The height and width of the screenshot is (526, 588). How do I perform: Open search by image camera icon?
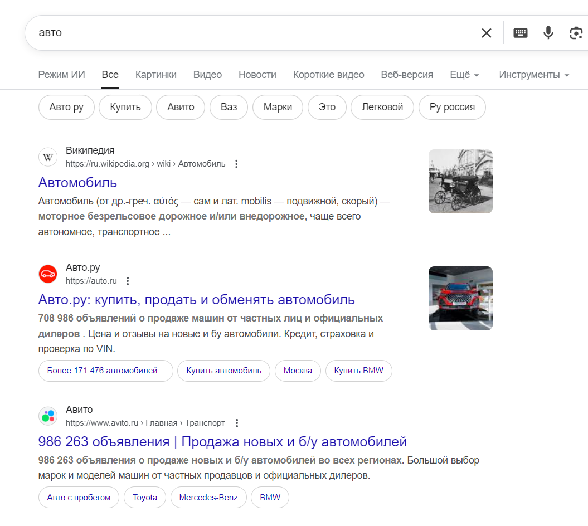576,33
